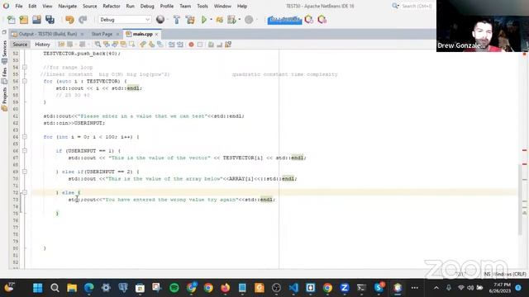
Task: Close the Start Page tab
Action: (x=117, y=35)
